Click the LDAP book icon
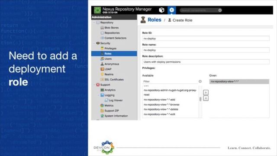The height and width of the screenshot is (156, 277). tap(102, 69)
